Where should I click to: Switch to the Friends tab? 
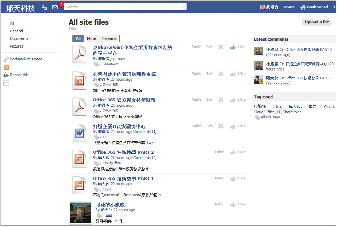[110, 38]
